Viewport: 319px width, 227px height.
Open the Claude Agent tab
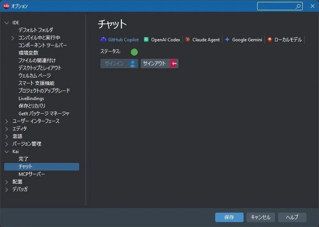[x=203, y=39]
